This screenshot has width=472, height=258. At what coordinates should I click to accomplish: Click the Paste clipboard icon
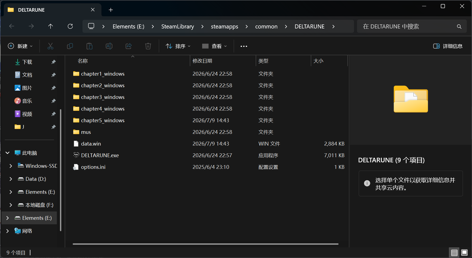pyautogui.click(x=89, y=46)
